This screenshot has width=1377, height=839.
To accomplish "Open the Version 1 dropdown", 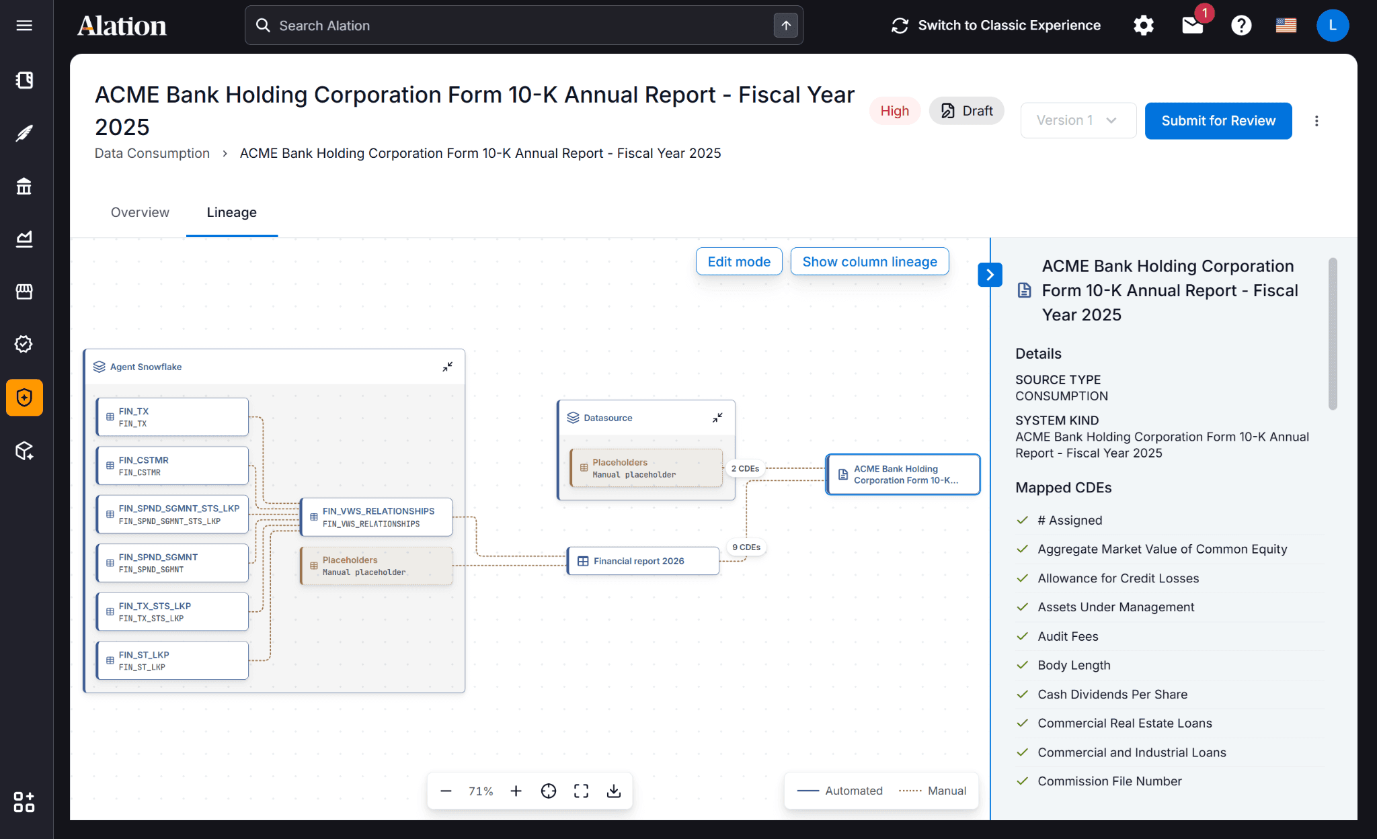I will click(1078, 121).
